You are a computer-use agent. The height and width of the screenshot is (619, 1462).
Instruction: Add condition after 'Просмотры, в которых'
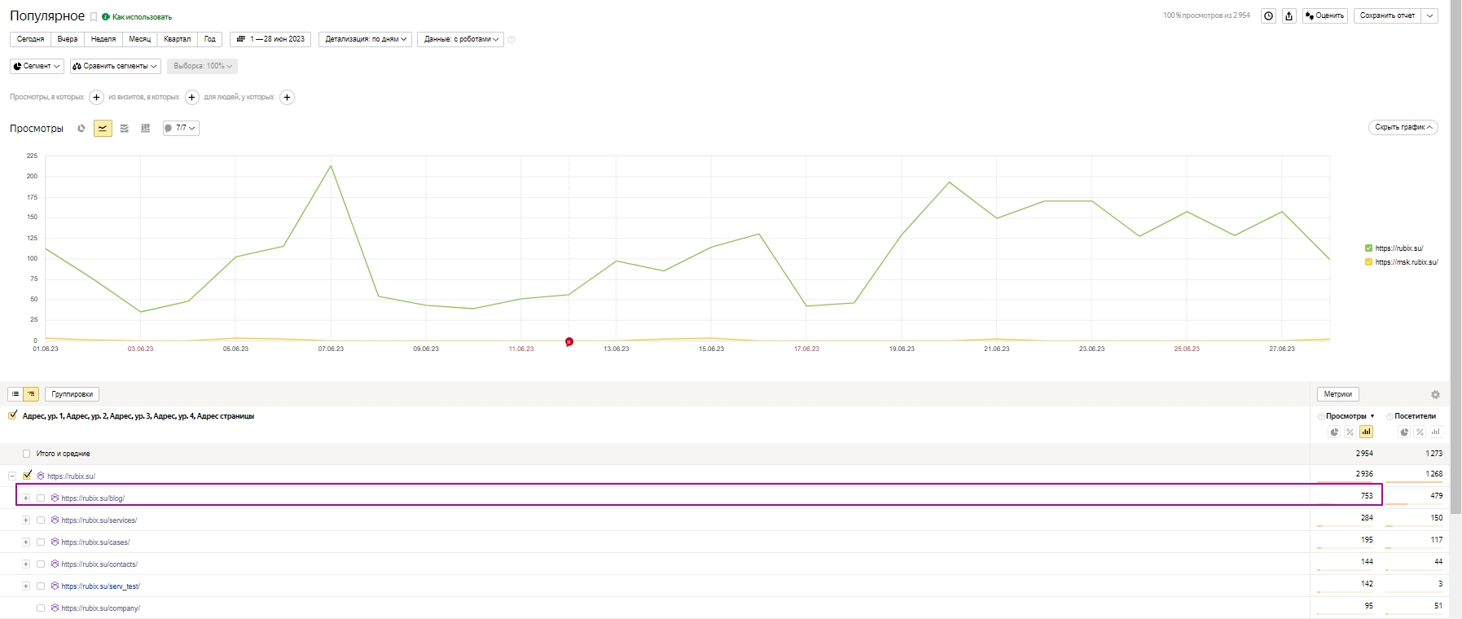tap(96, 97)
